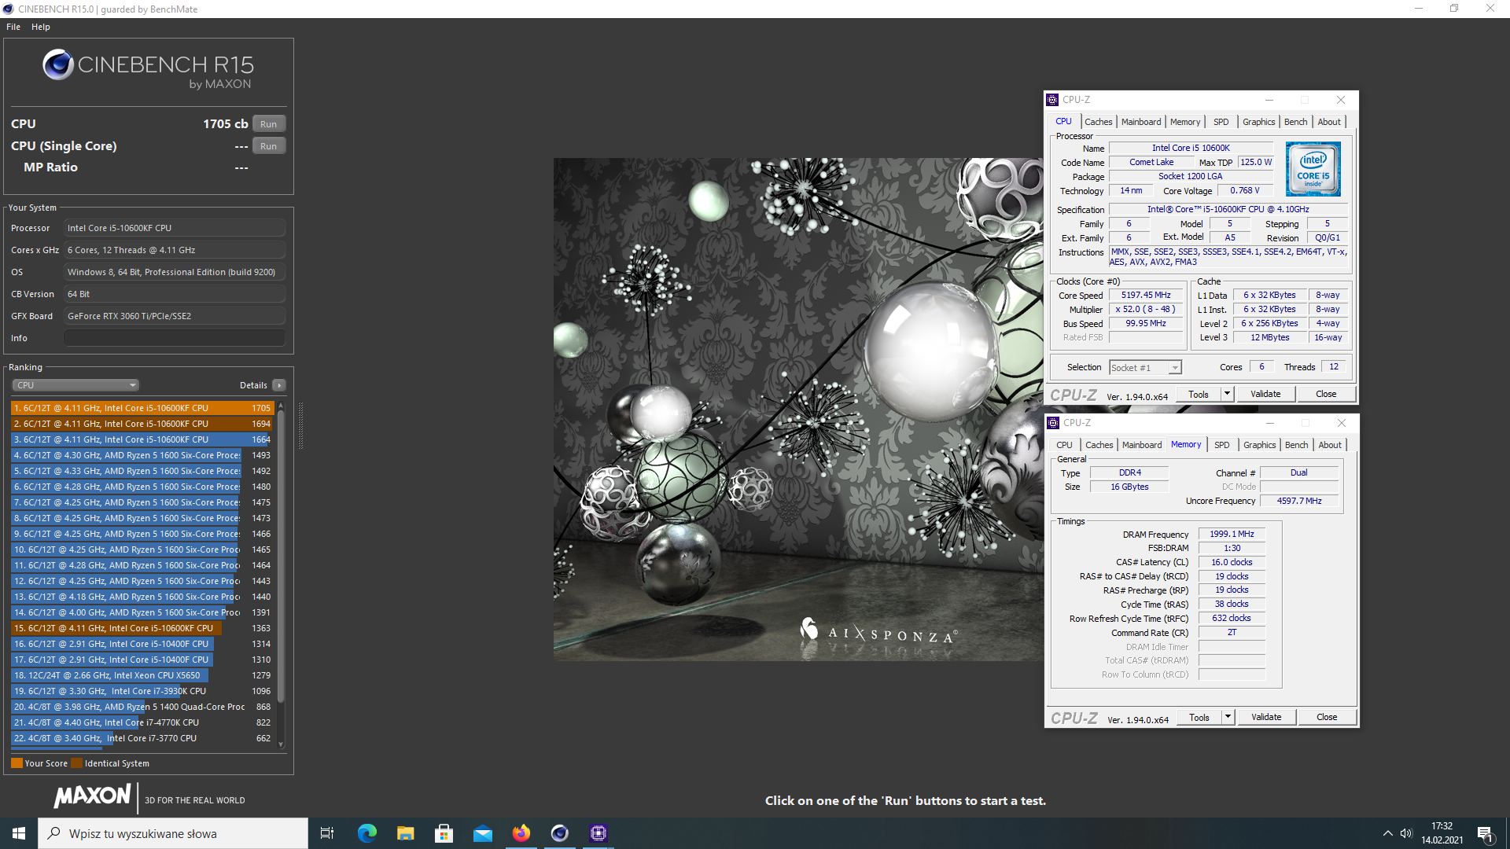Click the rendered Sponza scene image
The height and width of the screenshot is (849, 1510).
coord(798,410)
